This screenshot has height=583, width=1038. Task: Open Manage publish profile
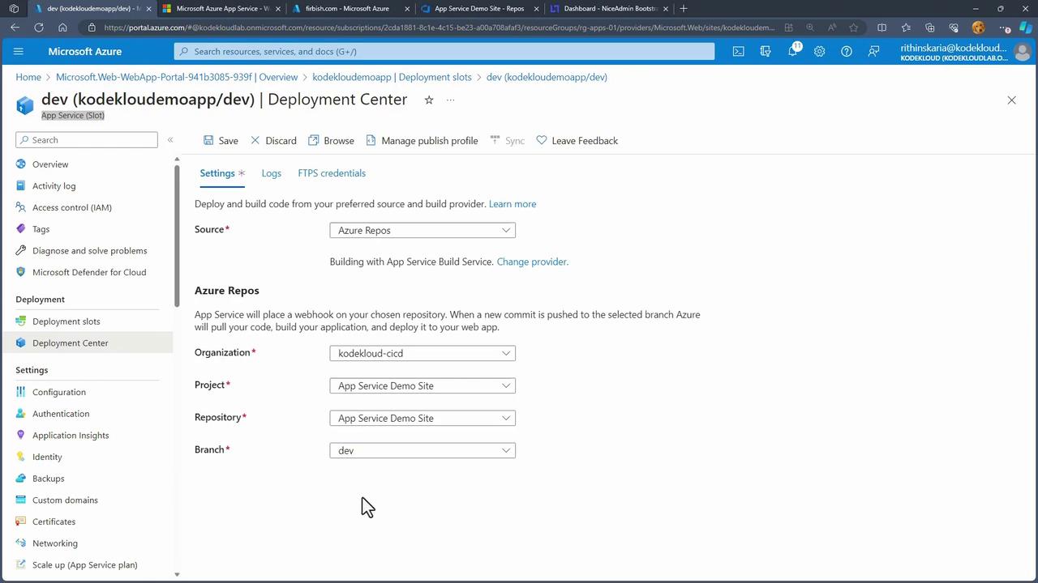coord(422,141)
